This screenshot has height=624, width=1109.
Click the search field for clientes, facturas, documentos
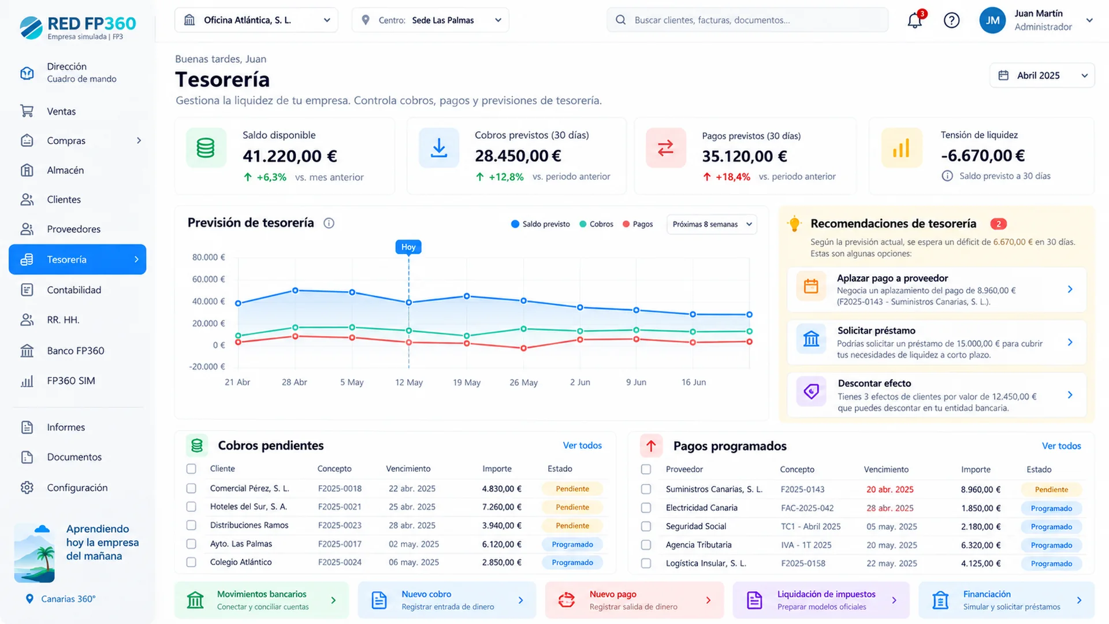pyautogui.click(x=747, y=20)
